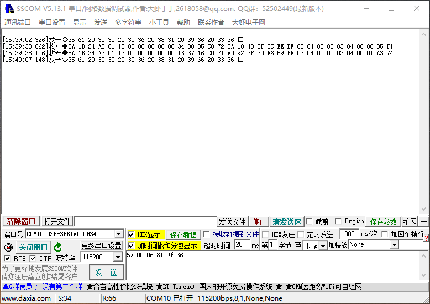Click the Q群满员了 scrolling ad link
Screen dimensions: 430x304
pos(43,286)
